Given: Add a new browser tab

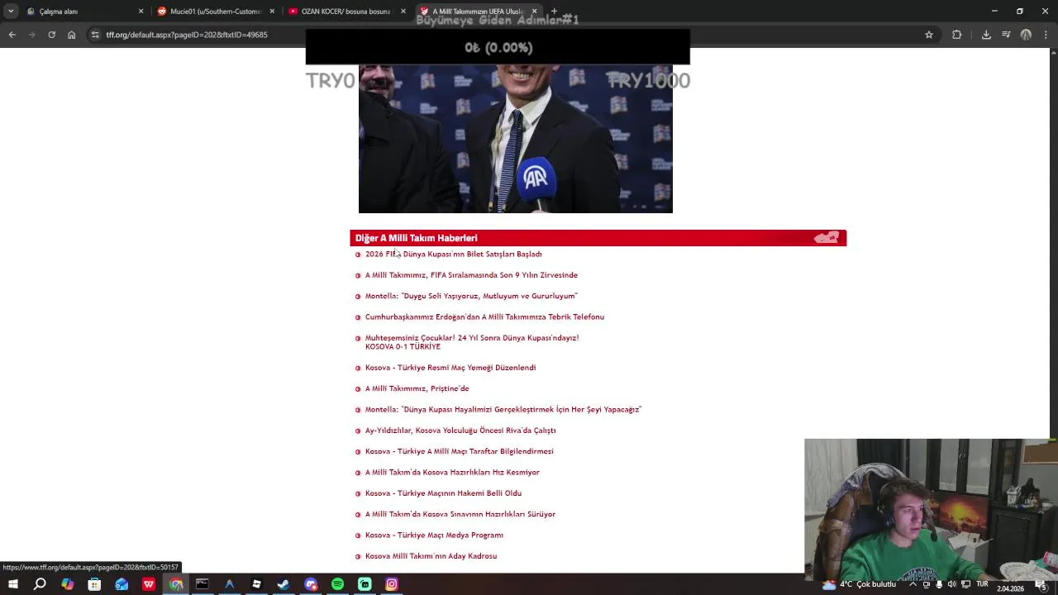Looking at the screenshot, I should tap(554, 12).
